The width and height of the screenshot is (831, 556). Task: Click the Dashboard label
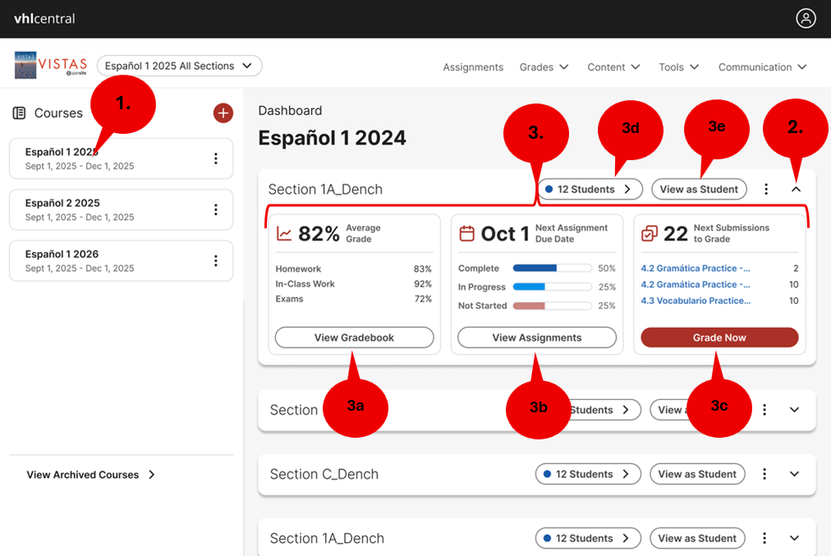point(290,111)
